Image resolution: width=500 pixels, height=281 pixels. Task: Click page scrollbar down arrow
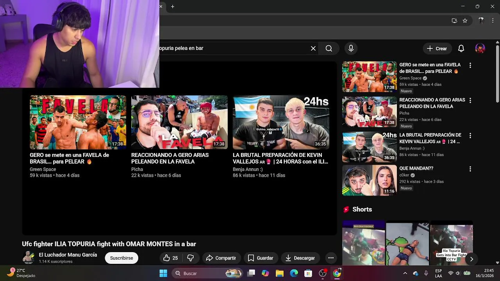[497, 263]
